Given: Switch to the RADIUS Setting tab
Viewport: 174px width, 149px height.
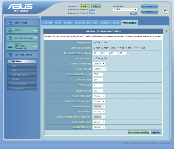Looking at the screenshot, I should [x=110, y=23].
